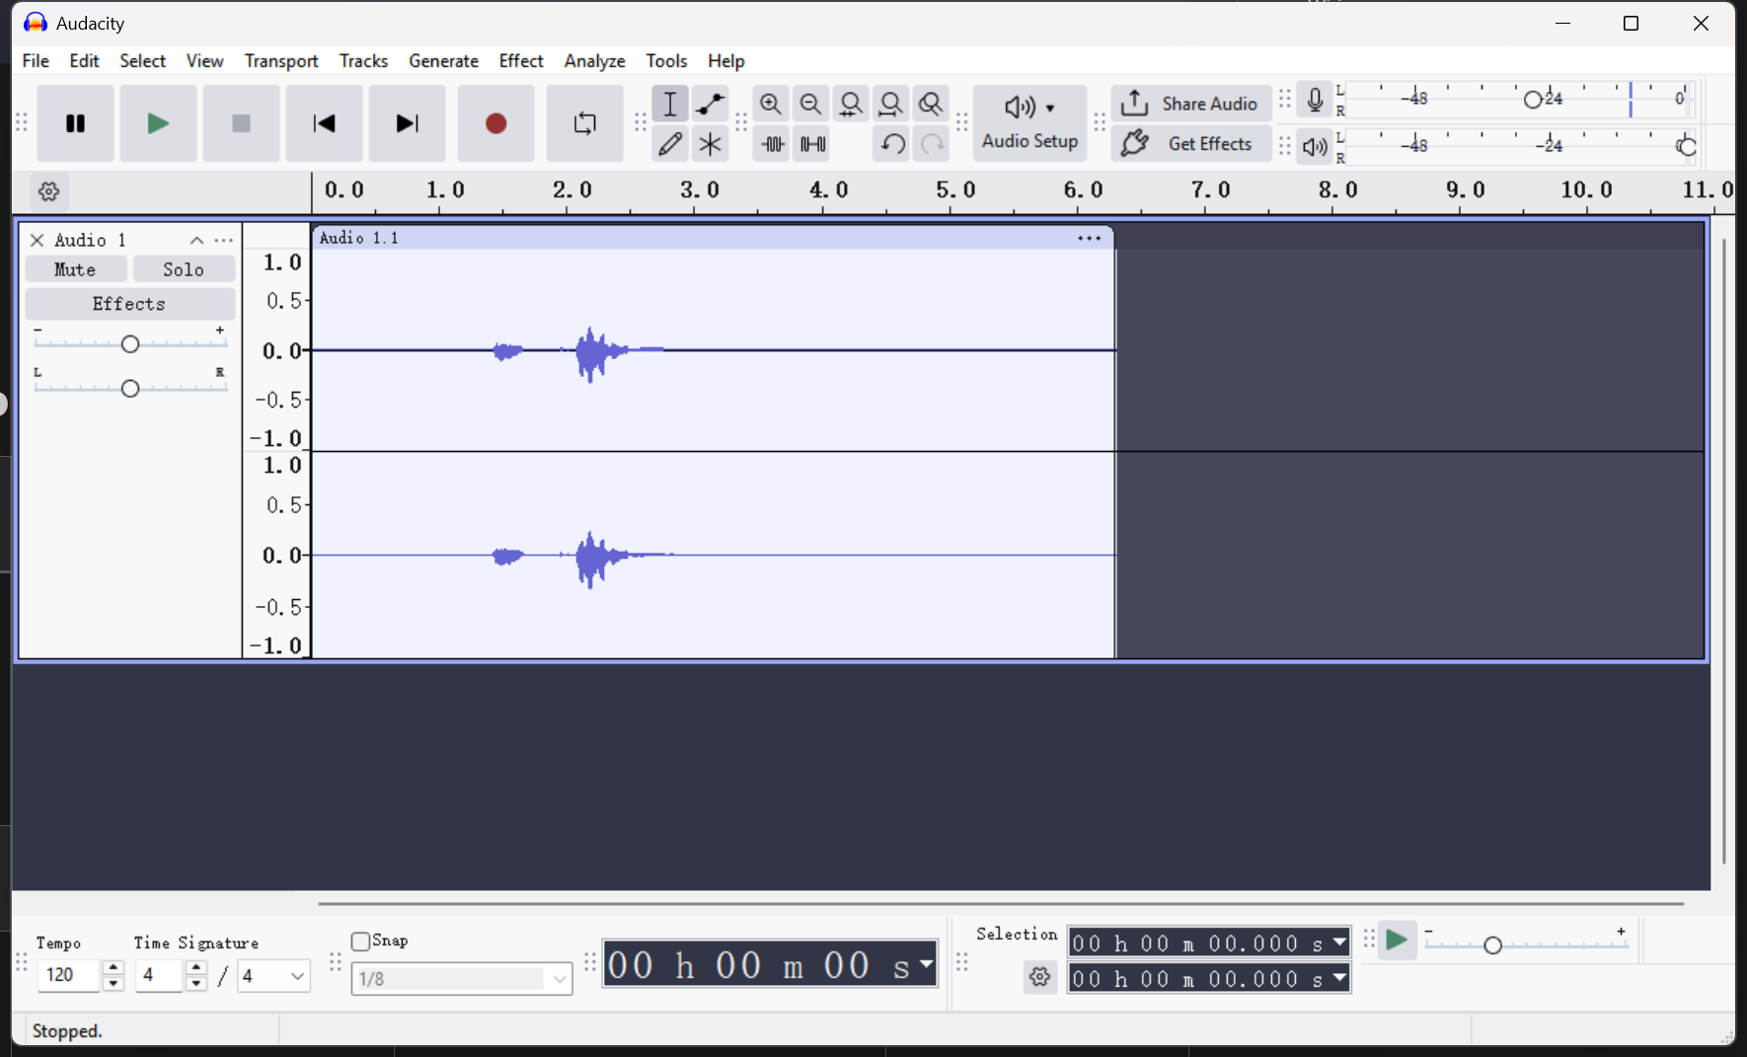Open selection end time format dropdown
Viewport: 1747px width, 1057px height.
click(x=1339, y=978)
